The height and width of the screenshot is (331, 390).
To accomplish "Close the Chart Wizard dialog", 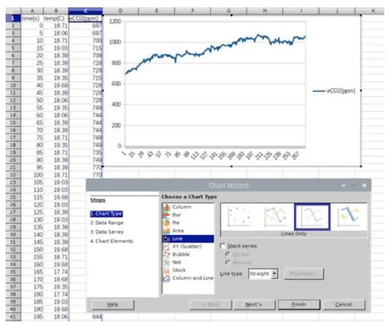I will [365, 186].
